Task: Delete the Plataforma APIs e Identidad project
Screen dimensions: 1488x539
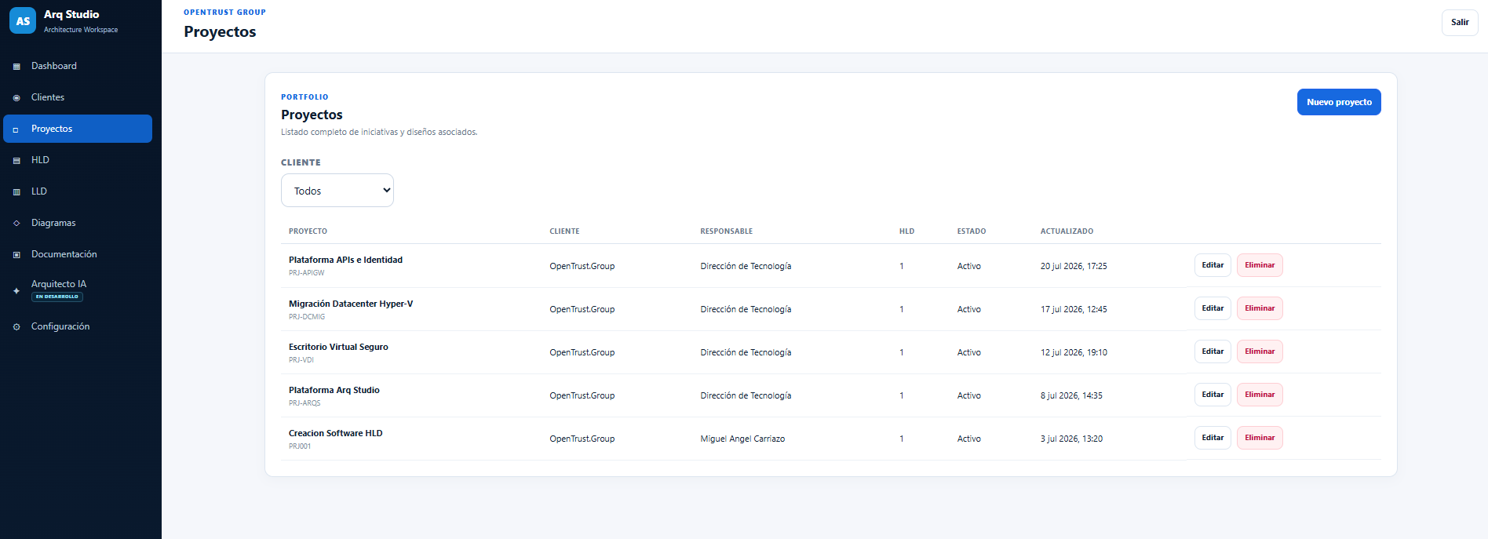Action: click(1260, 265)
